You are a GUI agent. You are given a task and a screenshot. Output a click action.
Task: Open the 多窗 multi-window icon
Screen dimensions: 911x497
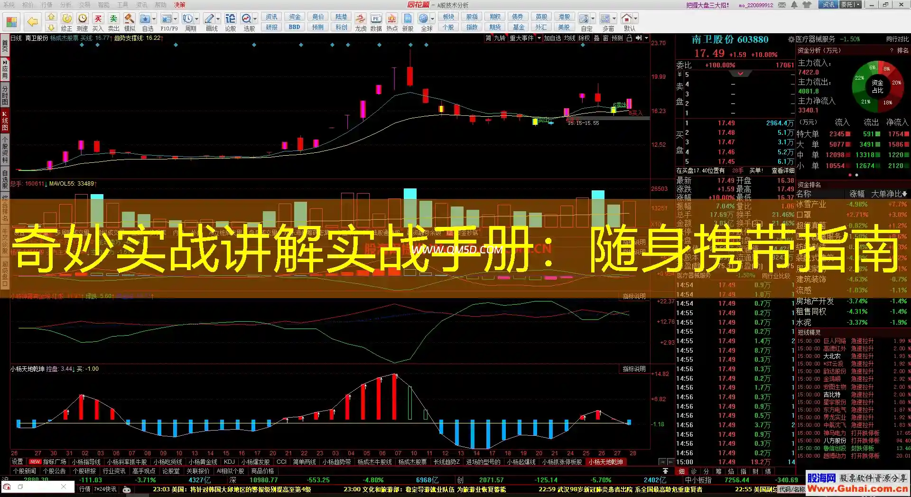[605, 19]
